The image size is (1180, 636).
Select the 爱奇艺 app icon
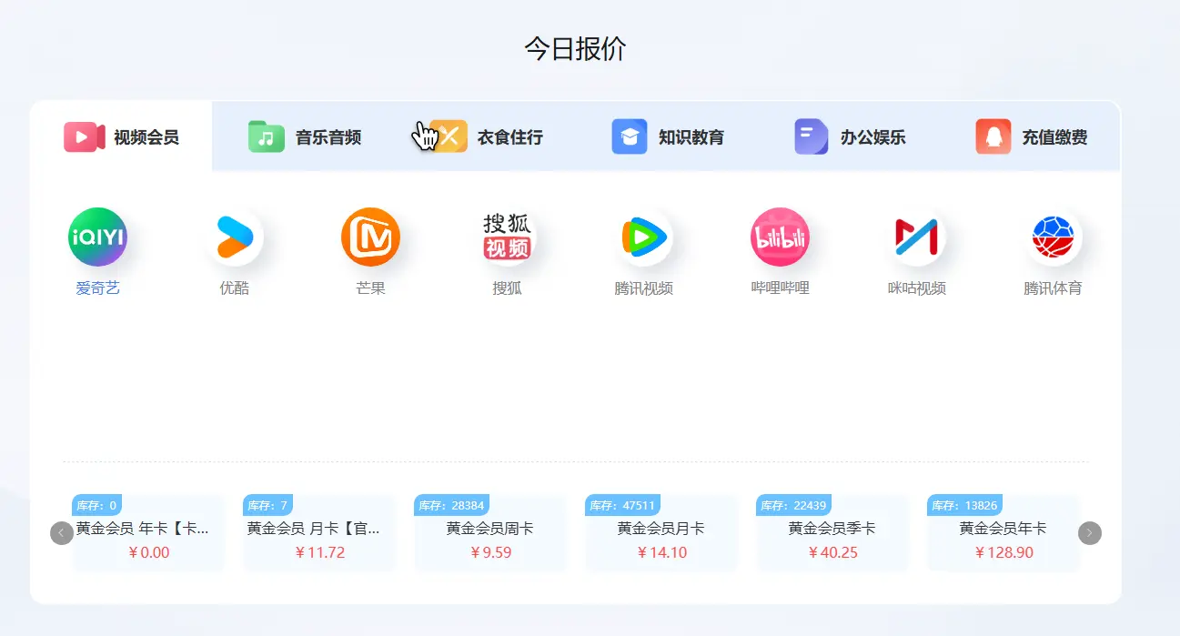96,237
